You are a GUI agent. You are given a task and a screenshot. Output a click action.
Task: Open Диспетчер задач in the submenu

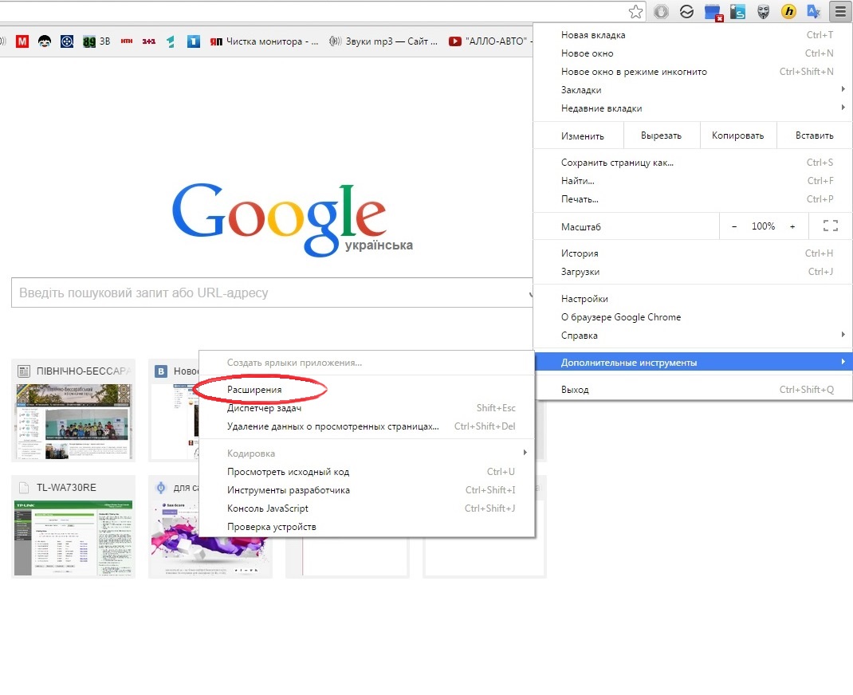pos(367,408)
